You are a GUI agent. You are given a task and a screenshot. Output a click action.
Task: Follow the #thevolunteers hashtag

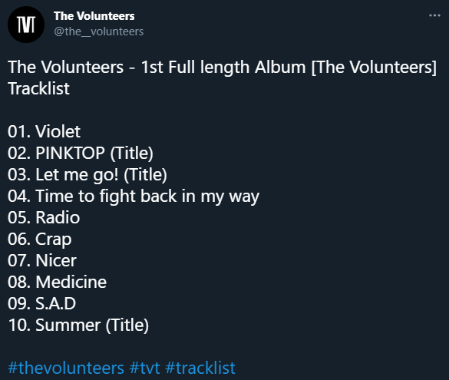point(66,368)
